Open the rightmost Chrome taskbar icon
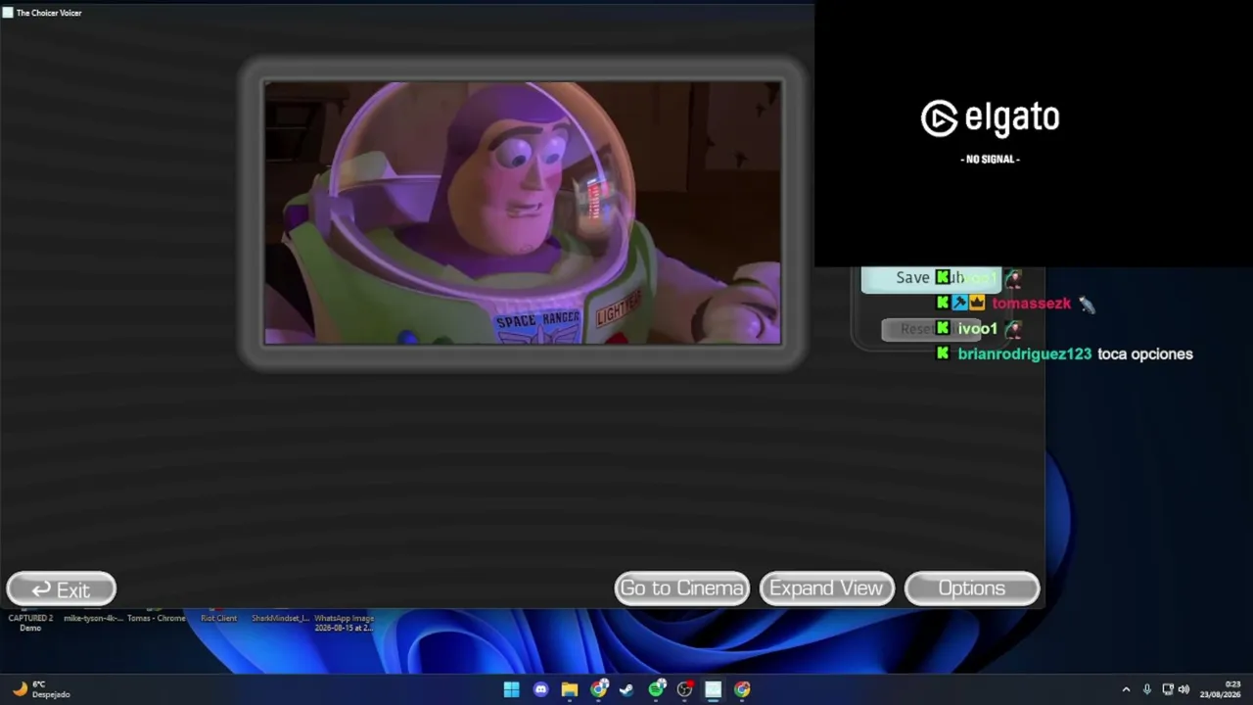The height and width of the screenshot is (705, 1253). pyautogui.click(x=742, y=689)
